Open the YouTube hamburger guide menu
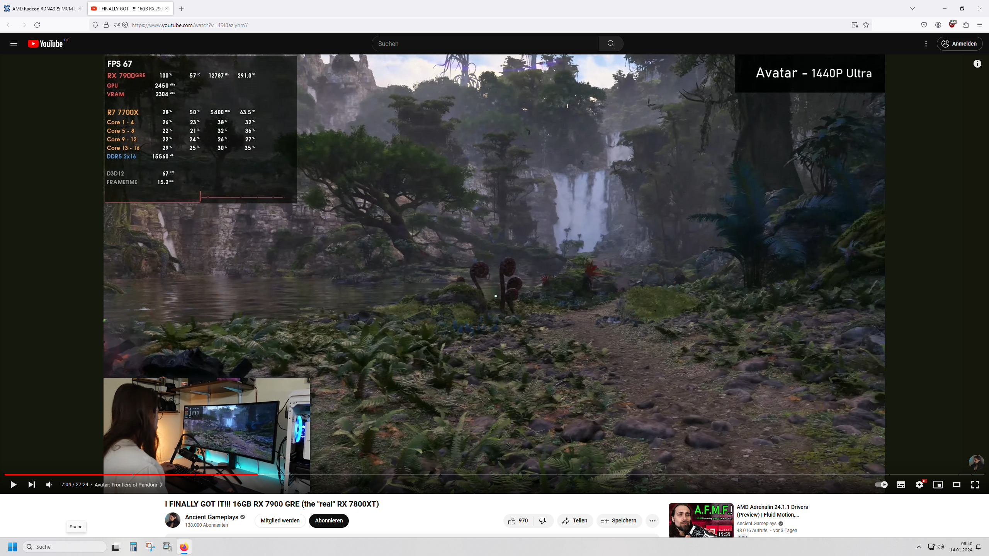 tap(14, 44)
